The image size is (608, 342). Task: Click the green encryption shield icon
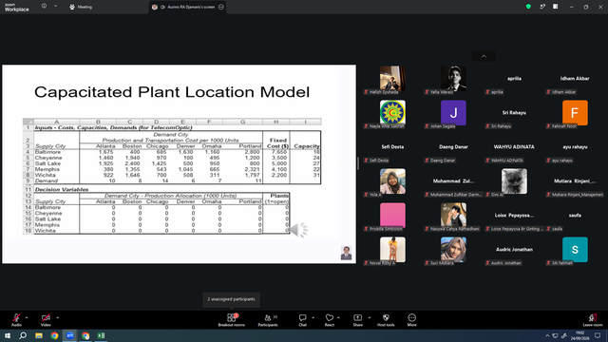pos(528,7)
